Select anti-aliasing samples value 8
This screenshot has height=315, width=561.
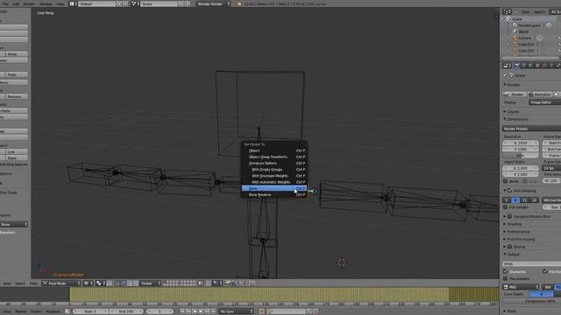coord(515,200)
